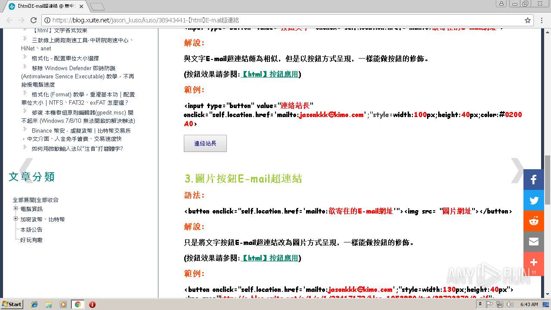The width and height of the screenshot is (551, 310).
Task: Click the page vertical scrollbar thumb
Action: point(548,180)
